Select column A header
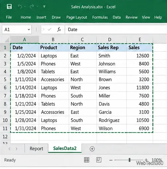 (25, 40)
